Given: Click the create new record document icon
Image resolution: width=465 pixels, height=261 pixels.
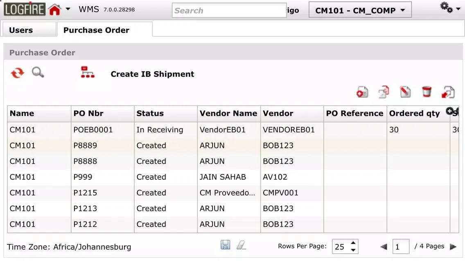Looking at the screenshot, I should coord(362,92).
